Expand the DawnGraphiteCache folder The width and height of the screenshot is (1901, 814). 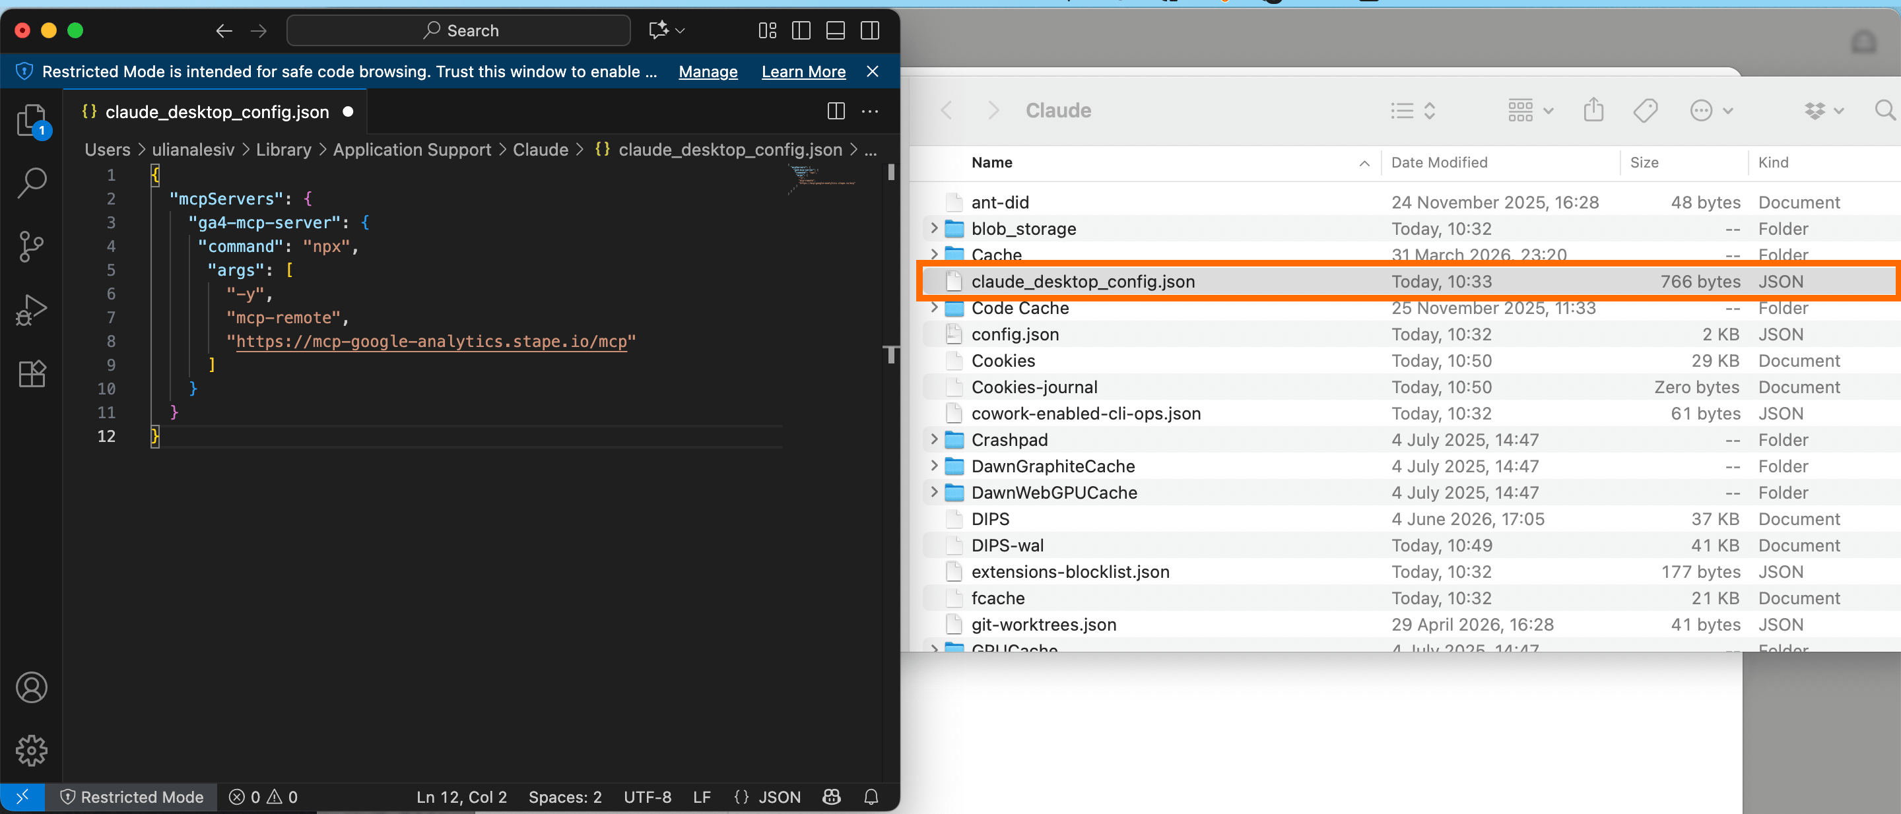tap(933, 466)
